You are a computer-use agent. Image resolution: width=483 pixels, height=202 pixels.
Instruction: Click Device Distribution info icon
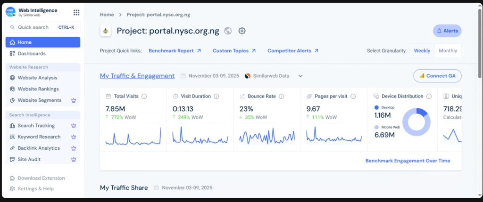(429, 96)
